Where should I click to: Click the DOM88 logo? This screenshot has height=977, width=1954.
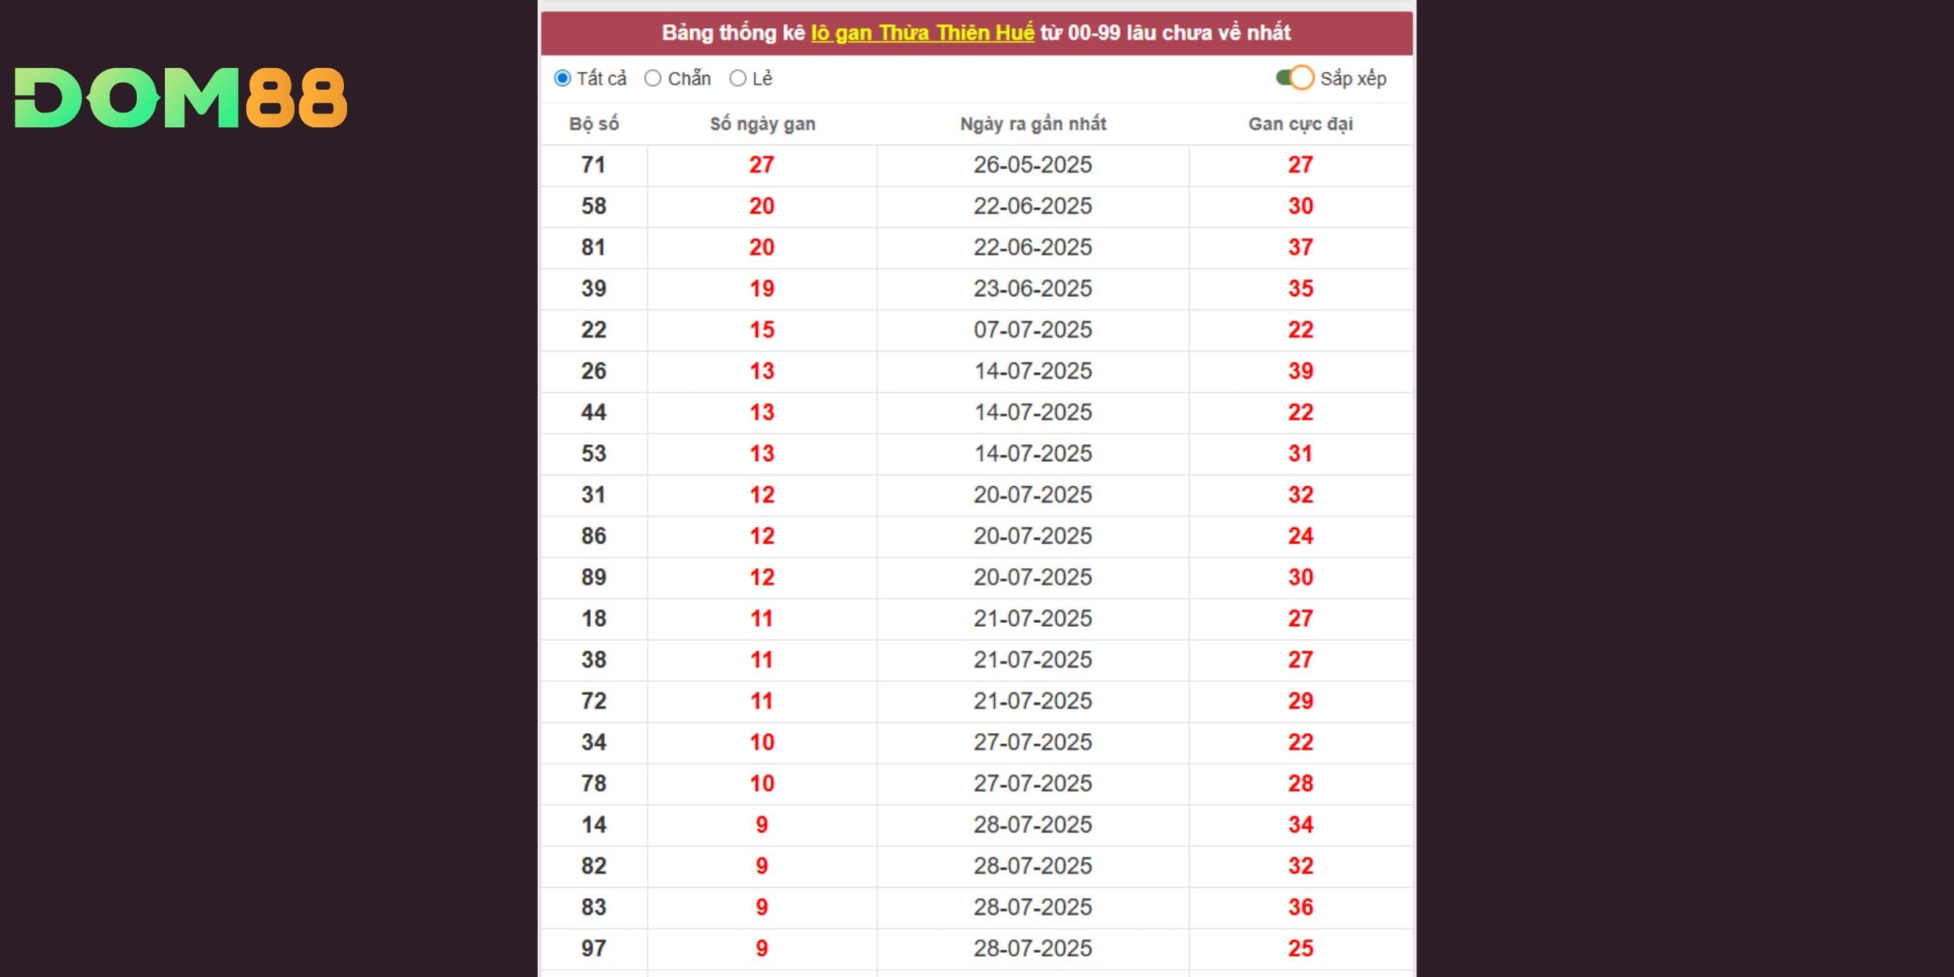click(x=181, y=98)
